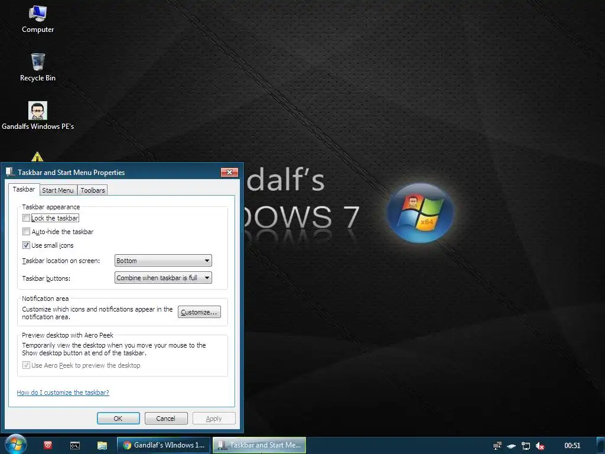Viewport: 605px width, 454px height.
Task: Click the network computers tray icon
Action: [497, 446]
